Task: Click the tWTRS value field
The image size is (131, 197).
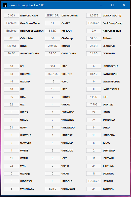Action: coord(11,150)
